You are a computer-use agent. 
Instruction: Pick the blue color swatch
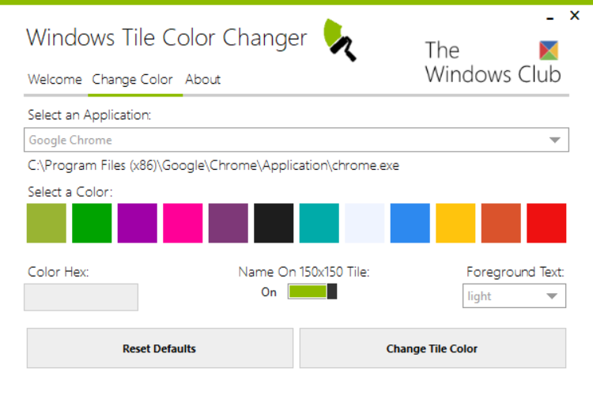click(x=410, y=223)
